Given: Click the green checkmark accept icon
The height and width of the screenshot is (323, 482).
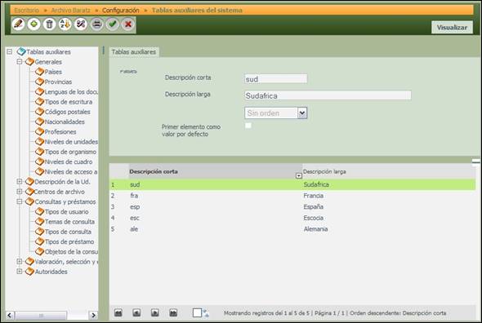Looking at the screenshot, I should [113, 24].
